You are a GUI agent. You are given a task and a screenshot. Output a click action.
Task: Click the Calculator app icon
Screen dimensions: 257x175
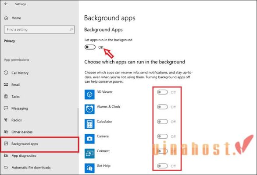pos(89,124)
